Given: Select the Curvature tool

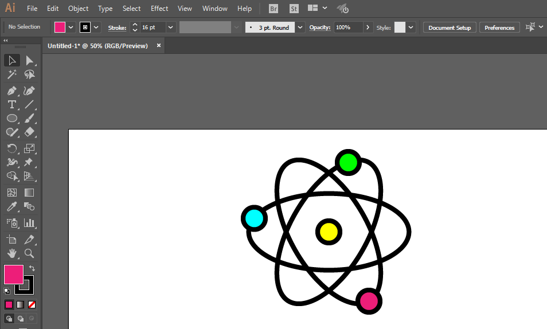Looking at the screenshot, I should (29, 91).
